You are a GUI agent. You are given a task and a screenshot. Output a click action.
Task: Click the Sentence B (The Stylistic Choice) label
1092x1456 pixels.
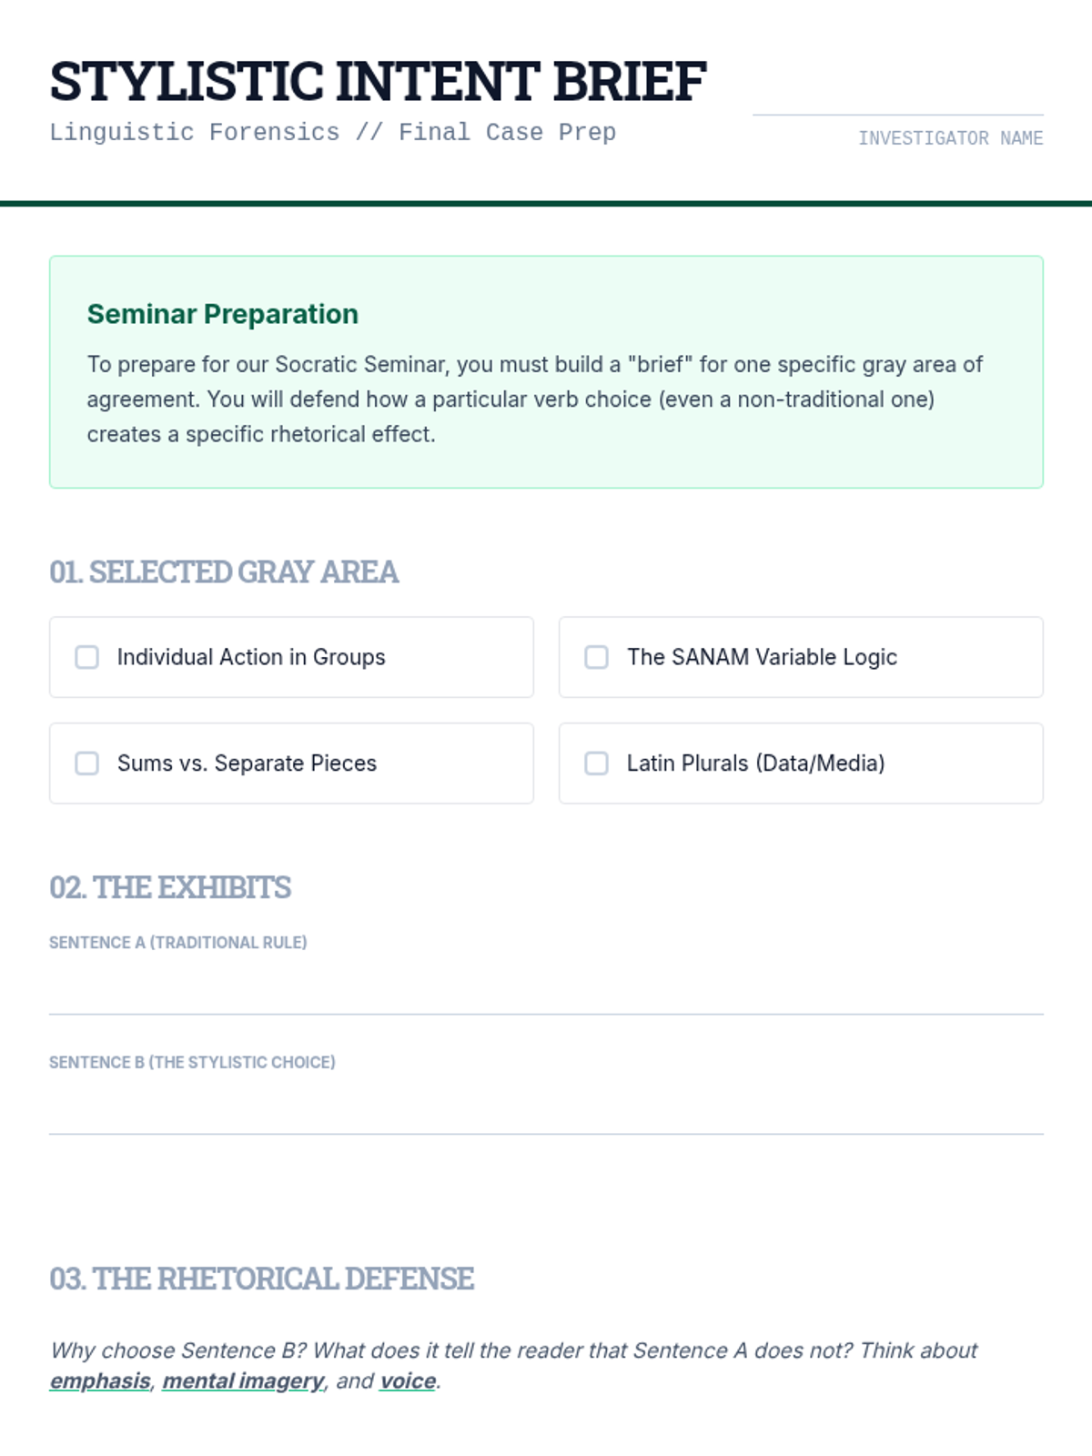(x=192, y=1062)
